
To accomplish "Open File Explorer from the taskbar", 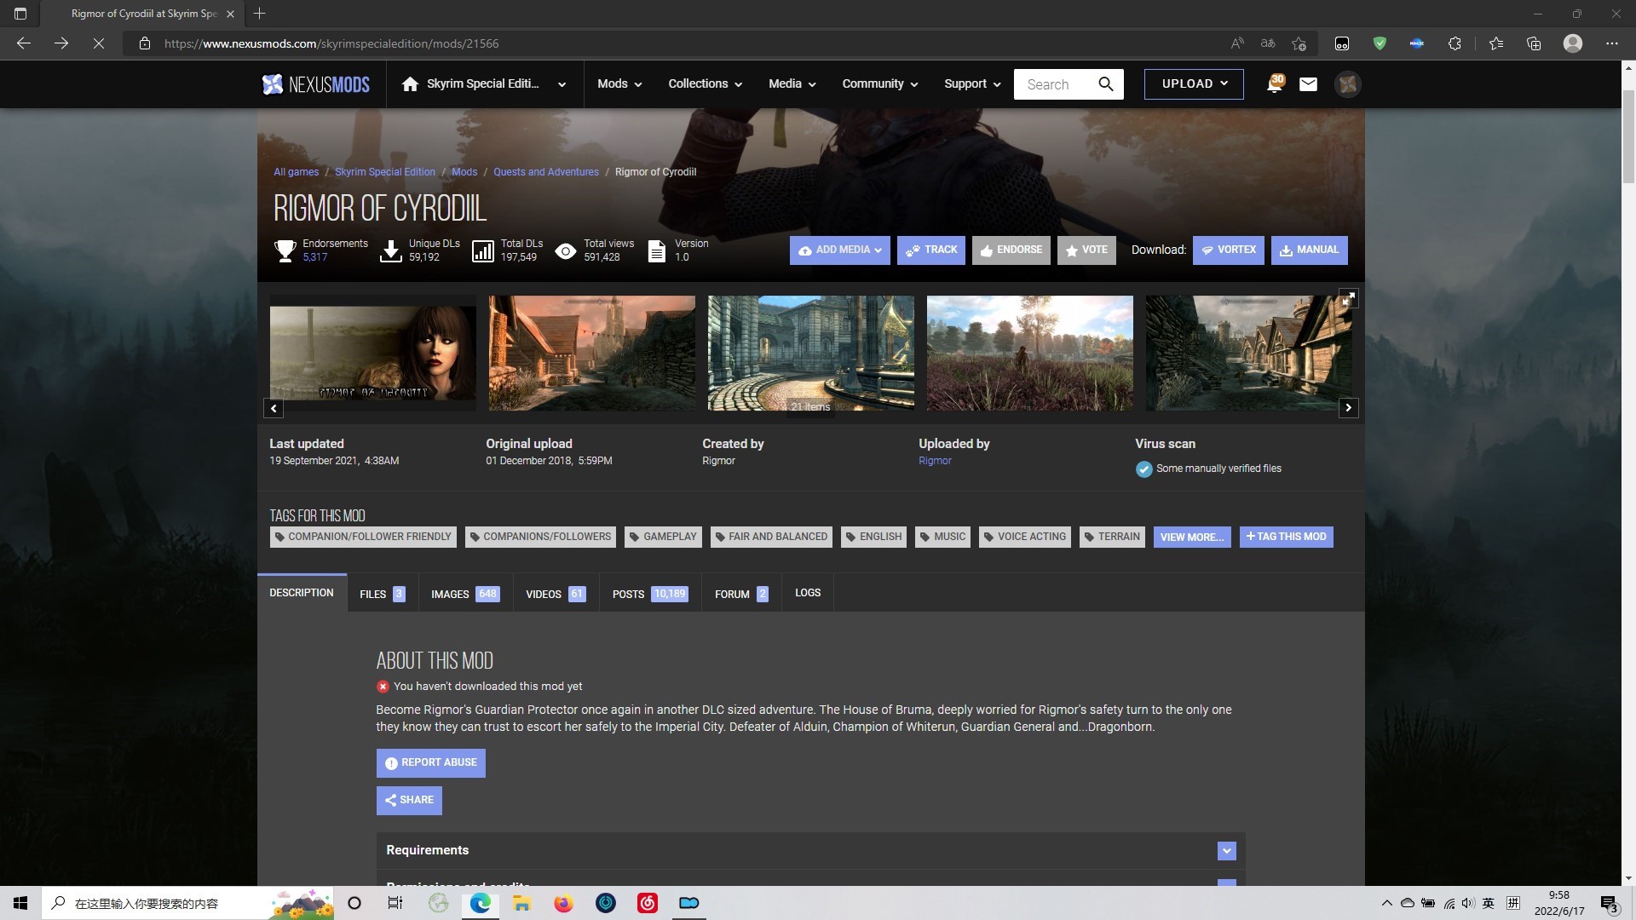I will coord(521,903).
